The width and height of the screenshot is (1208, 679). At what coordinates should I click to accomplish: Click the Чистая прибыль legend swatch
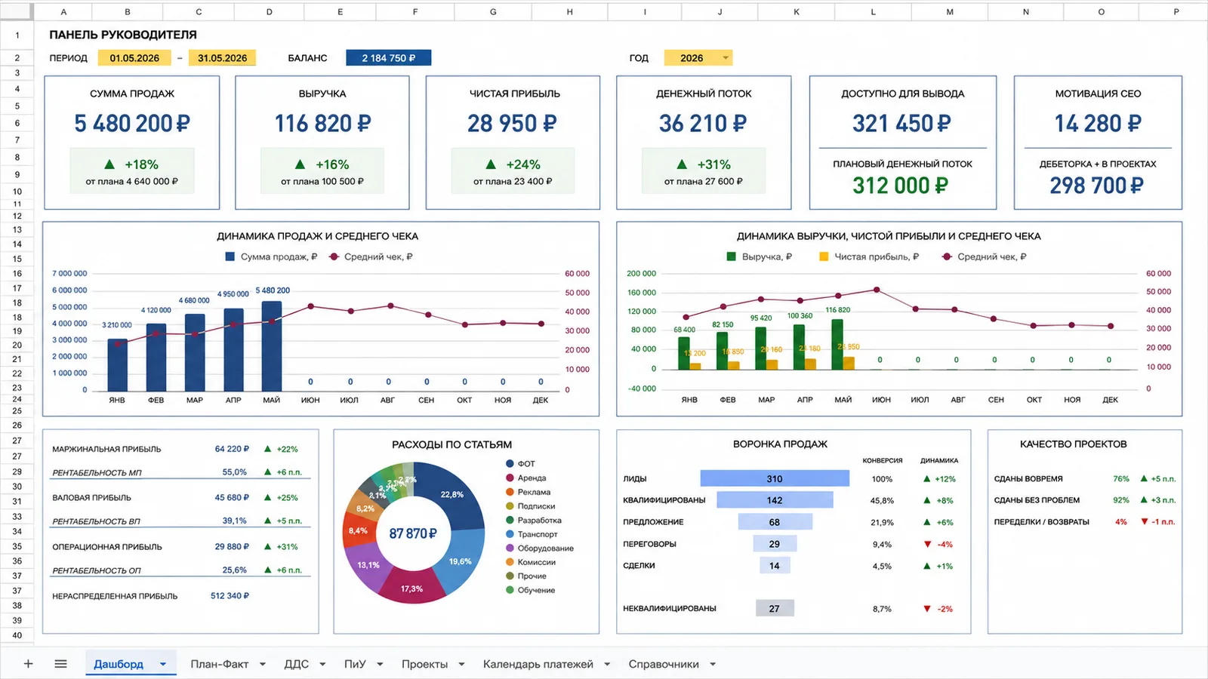tap(824, 257)
